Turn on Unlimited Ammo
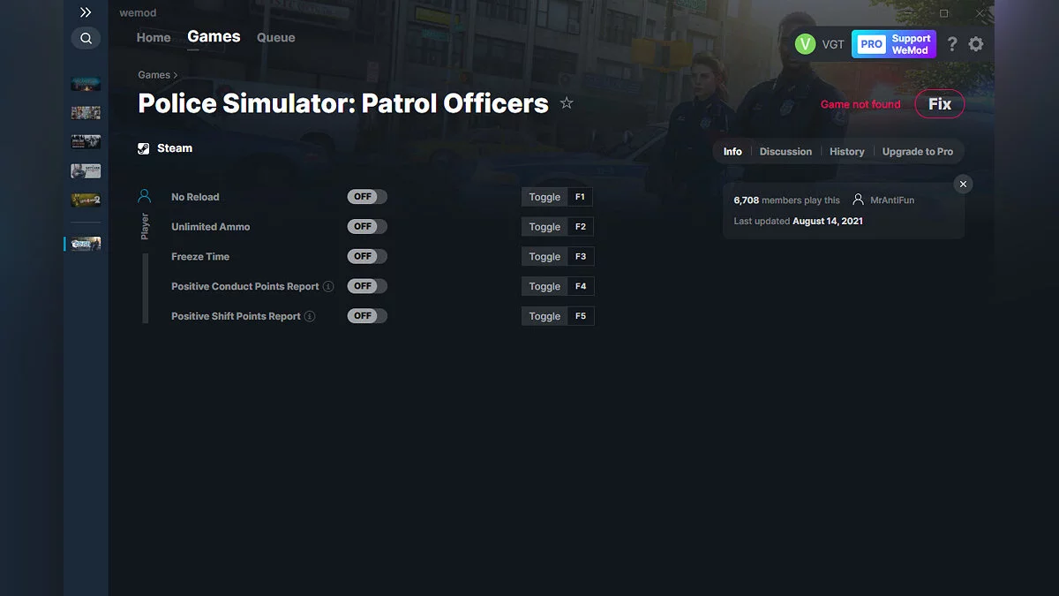Viewport: 1059px width, 596px height. (366, 226)
